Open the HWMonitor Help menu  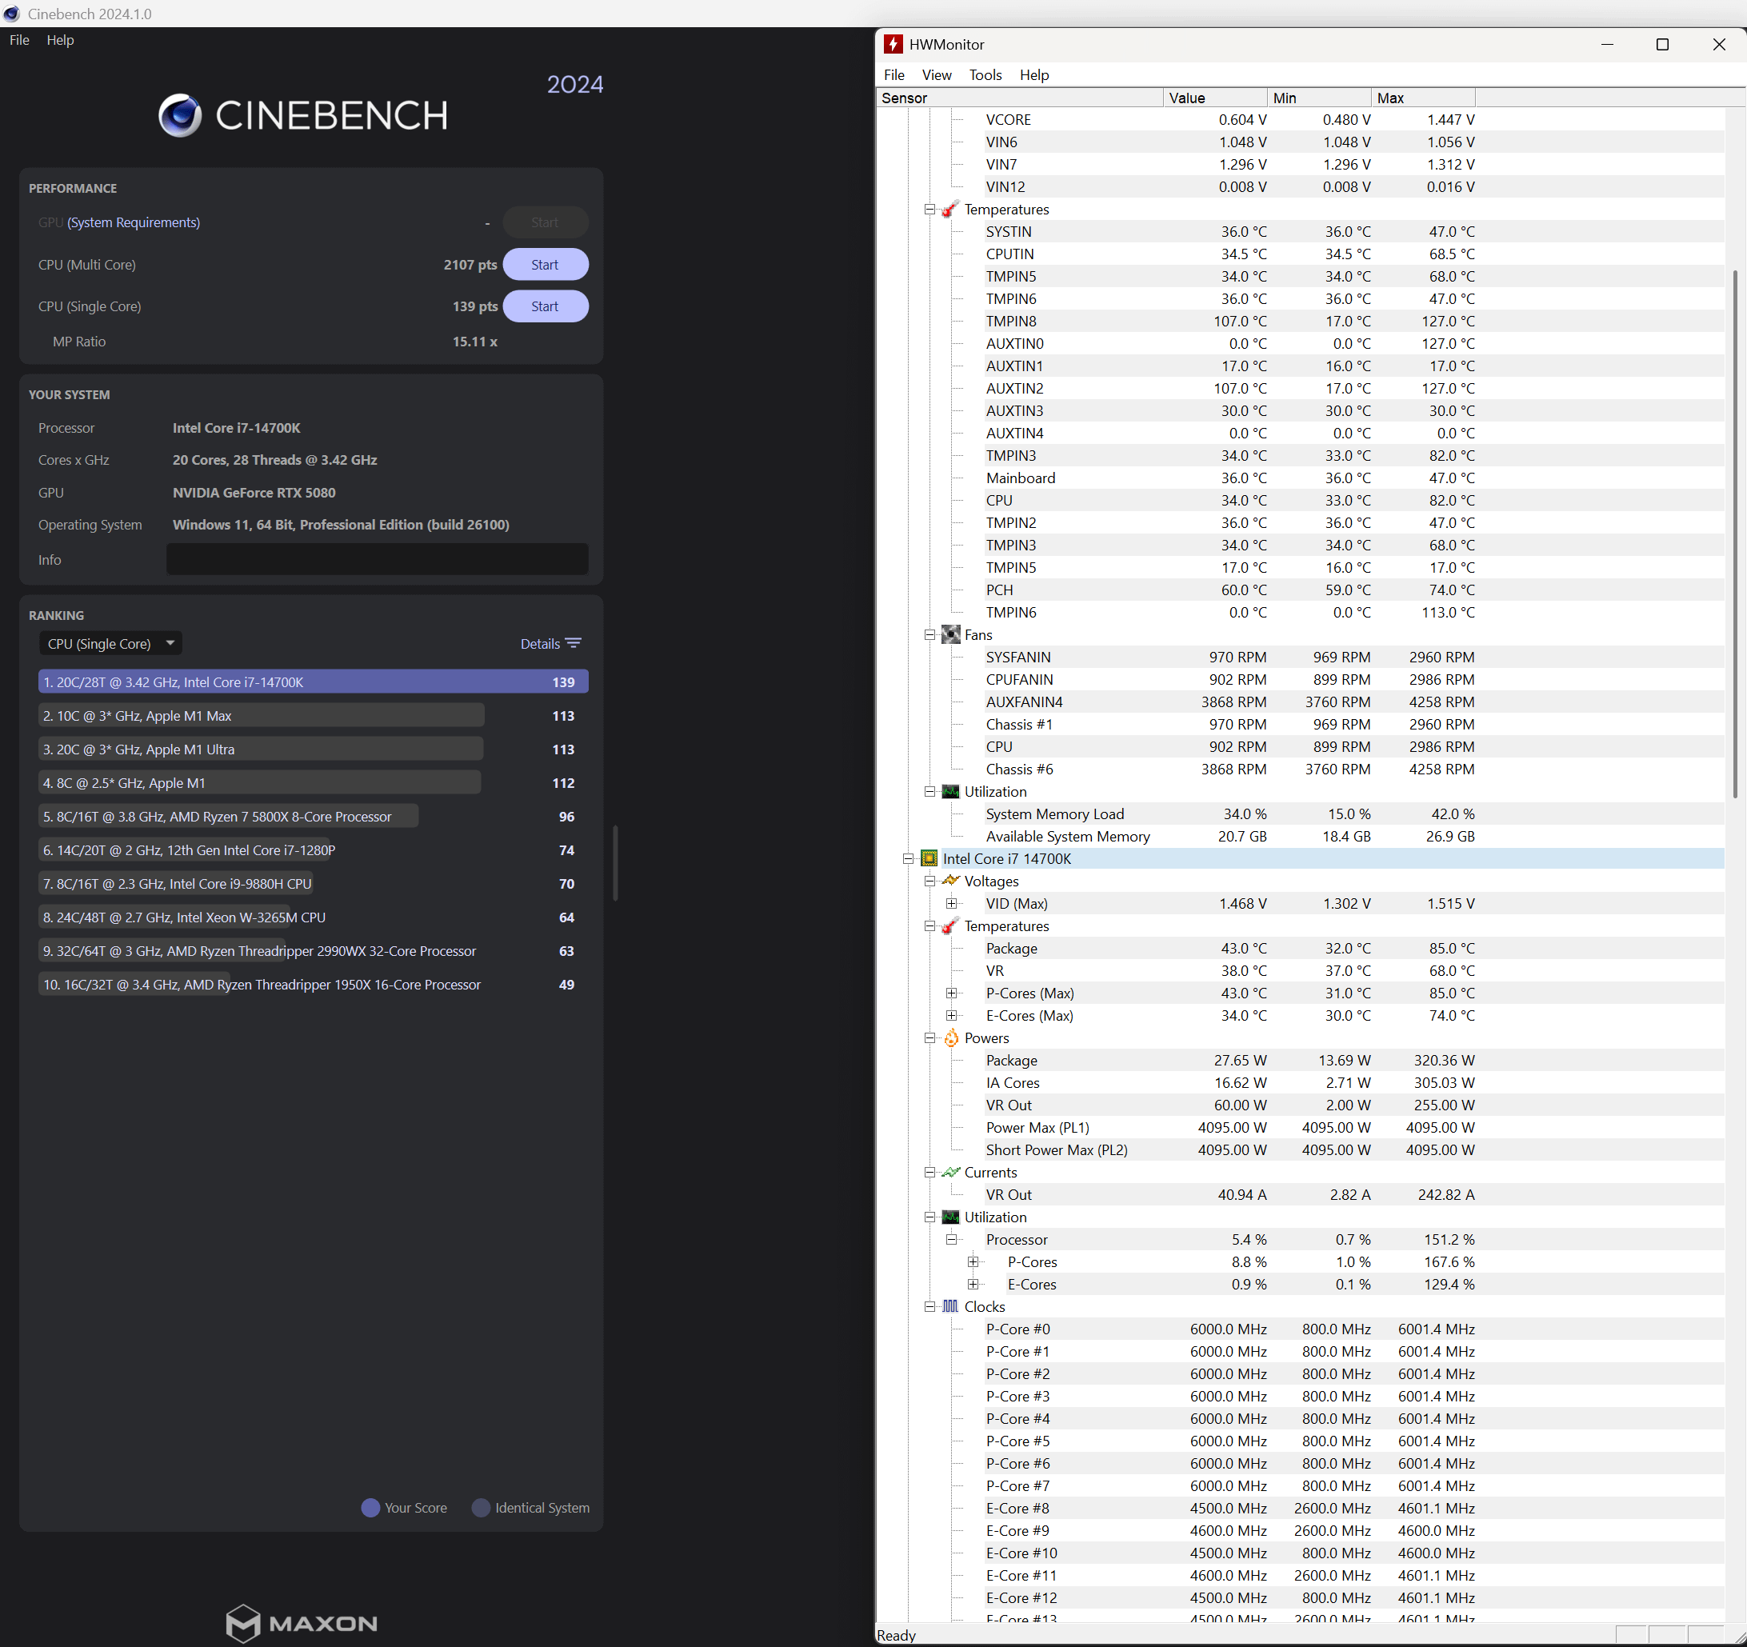1034,74
